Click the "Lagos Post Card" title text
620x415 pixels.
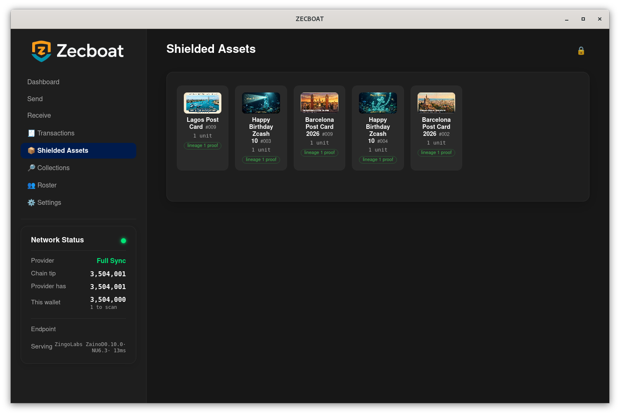coord(202,123)
